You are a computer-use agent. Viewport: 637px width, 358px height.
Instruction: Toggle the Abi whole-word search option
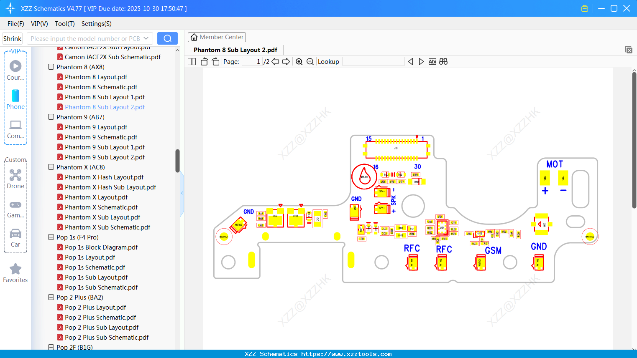pyautogui.click(x=432, y=61)
